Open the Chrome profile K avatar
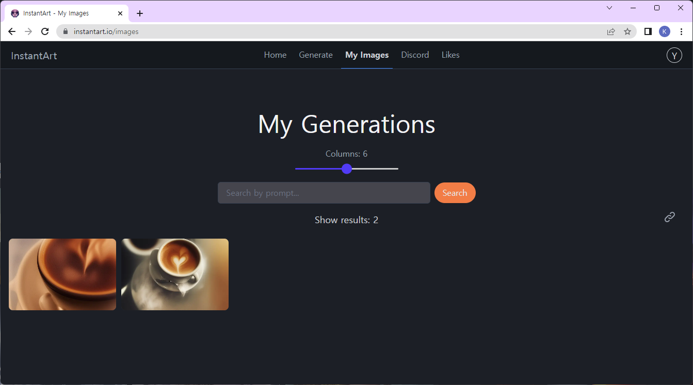 [x=665, y=31]
